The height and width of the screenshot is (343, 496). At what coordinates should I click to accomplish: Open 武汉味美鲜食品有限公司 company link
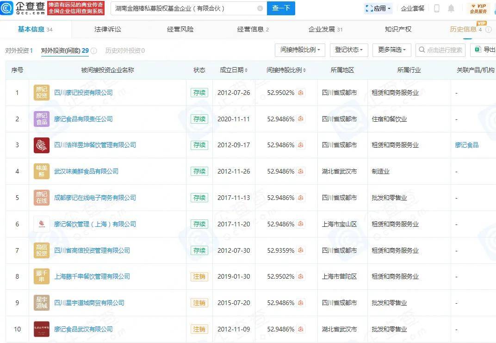pos(87,171)
